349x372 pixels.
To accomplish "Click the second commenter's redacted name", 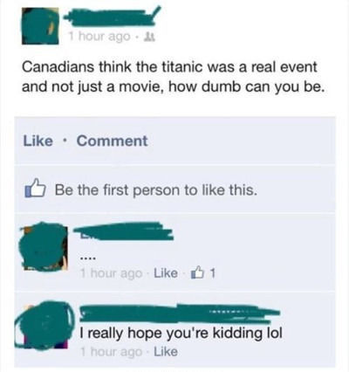I will point(180,313).
